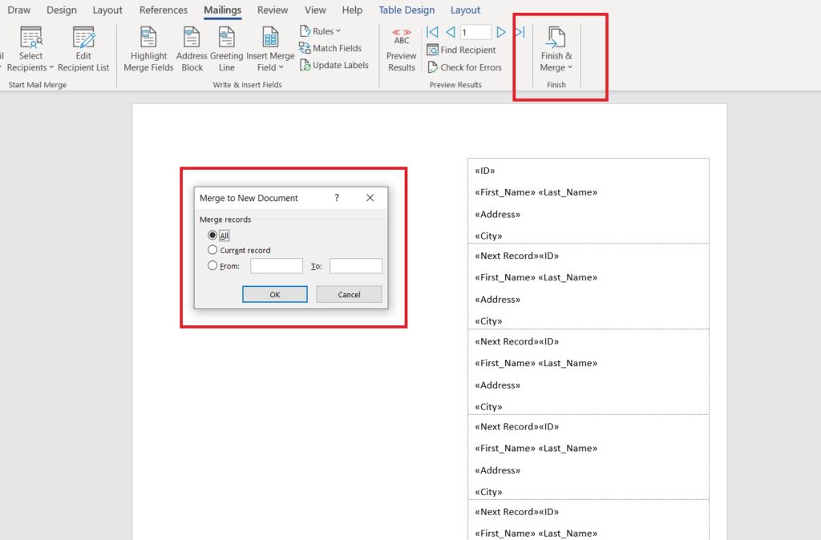821x540 pixels.
Task: Select the From record range option
Action: (x=212, y=265)
